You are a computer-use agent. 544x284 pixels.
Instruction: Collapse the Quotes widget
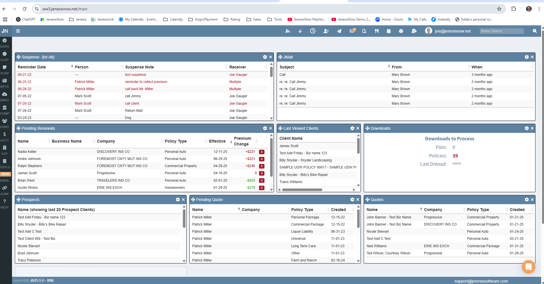coord(532,200)
